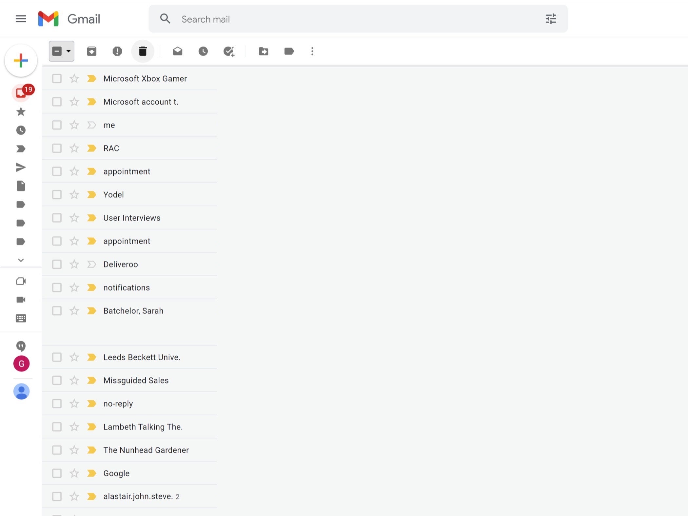Unmark Leeds Beckett Unive. as important

tap(91, 357)
